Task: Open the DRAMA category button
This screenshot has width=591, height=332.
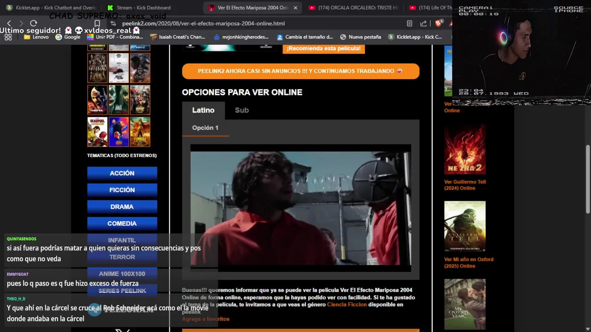Action: tap(122, 207)
